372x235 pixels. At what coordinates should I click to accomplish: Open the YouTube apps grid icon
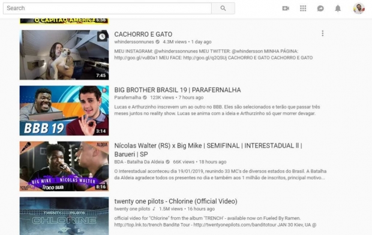tap(303, 8)
